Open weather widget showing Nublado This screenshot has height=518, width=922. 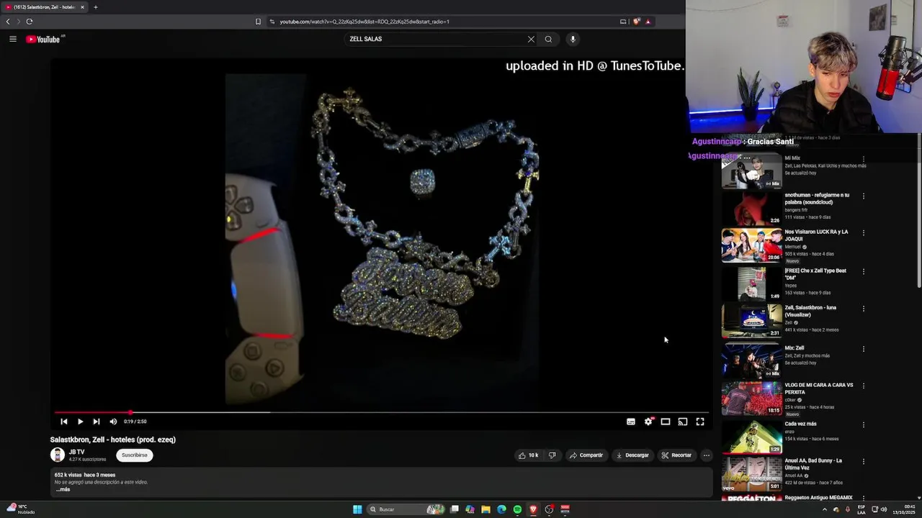(x=20, y=509)
